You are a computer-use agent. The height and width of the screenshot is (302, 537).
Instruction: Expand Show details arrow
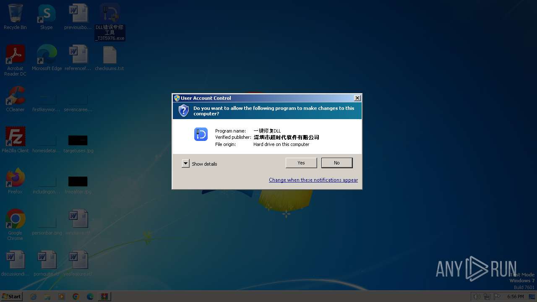[185, 164]
